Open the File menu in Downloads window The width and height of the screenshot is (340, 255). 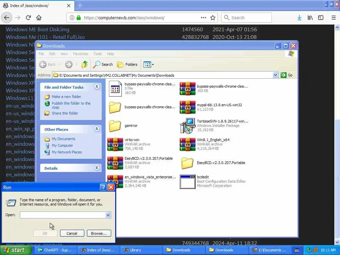[x=41, y=54]
